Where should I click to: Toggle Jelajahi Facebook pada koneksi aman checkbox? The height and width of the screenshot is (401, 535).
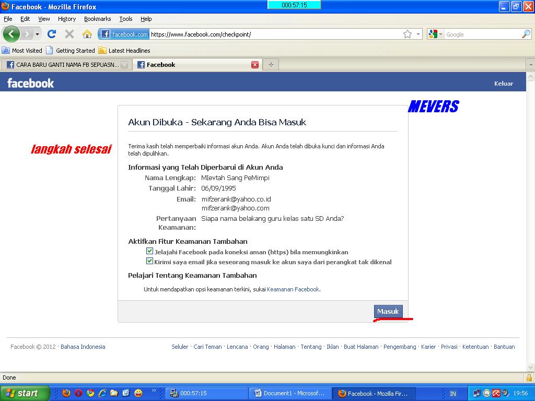[x=149, y=251]
